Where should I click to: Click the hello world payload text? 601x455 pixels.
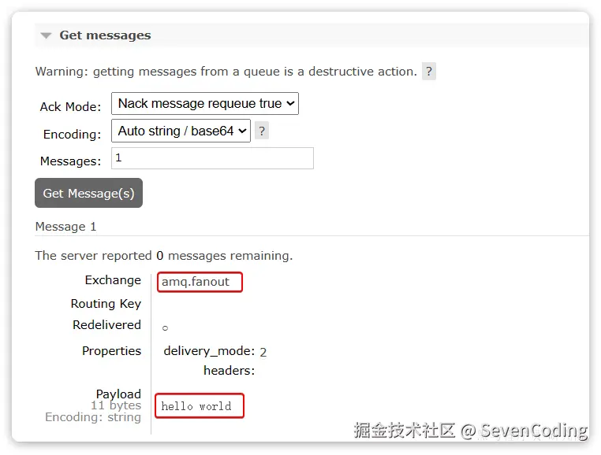(196, 406)
